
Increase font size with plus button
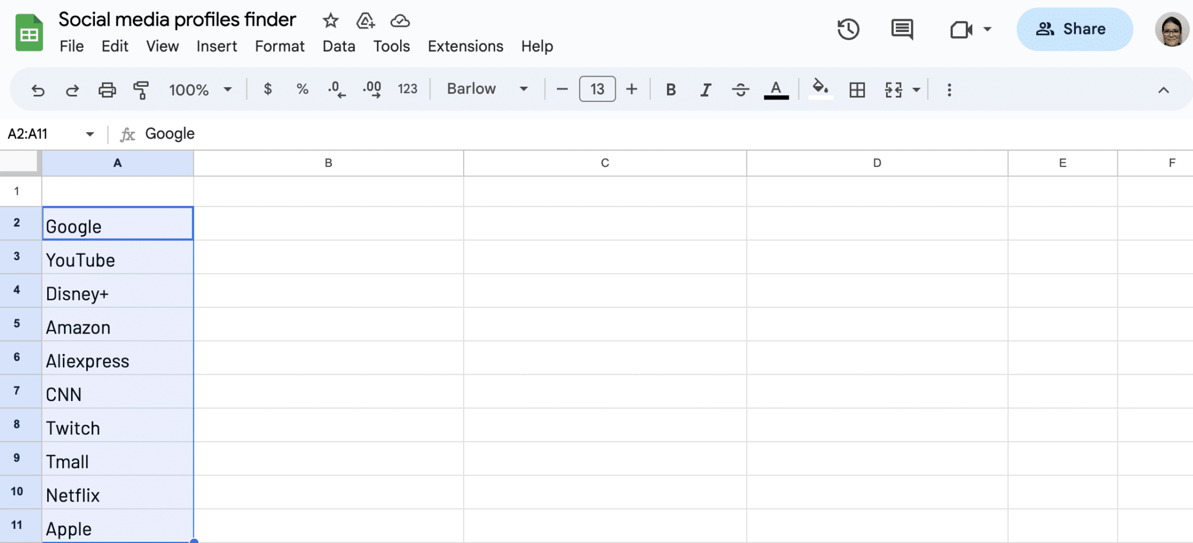631,89
